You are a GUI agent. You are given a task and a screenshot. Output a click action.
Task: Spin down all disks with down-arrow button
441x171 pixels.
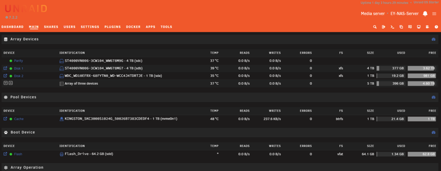(x=5, y=83)
